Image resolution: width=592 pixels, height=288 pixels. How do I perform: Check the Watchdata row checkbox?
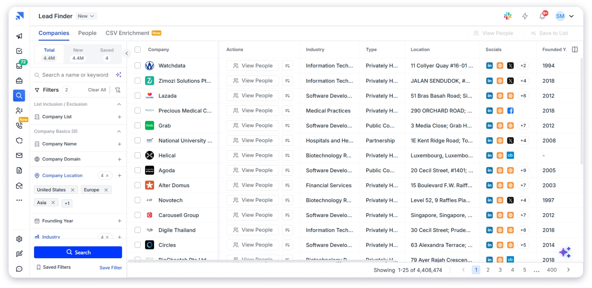pos(138,66)
